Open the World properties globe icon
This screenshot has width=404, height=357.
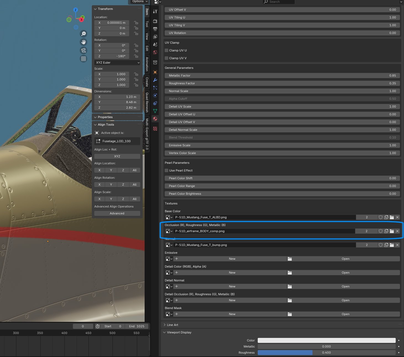point(155,52)
